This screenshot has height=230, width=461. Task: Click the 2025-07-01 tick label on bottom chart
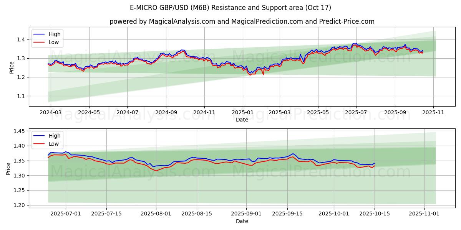tap(65, 214)
